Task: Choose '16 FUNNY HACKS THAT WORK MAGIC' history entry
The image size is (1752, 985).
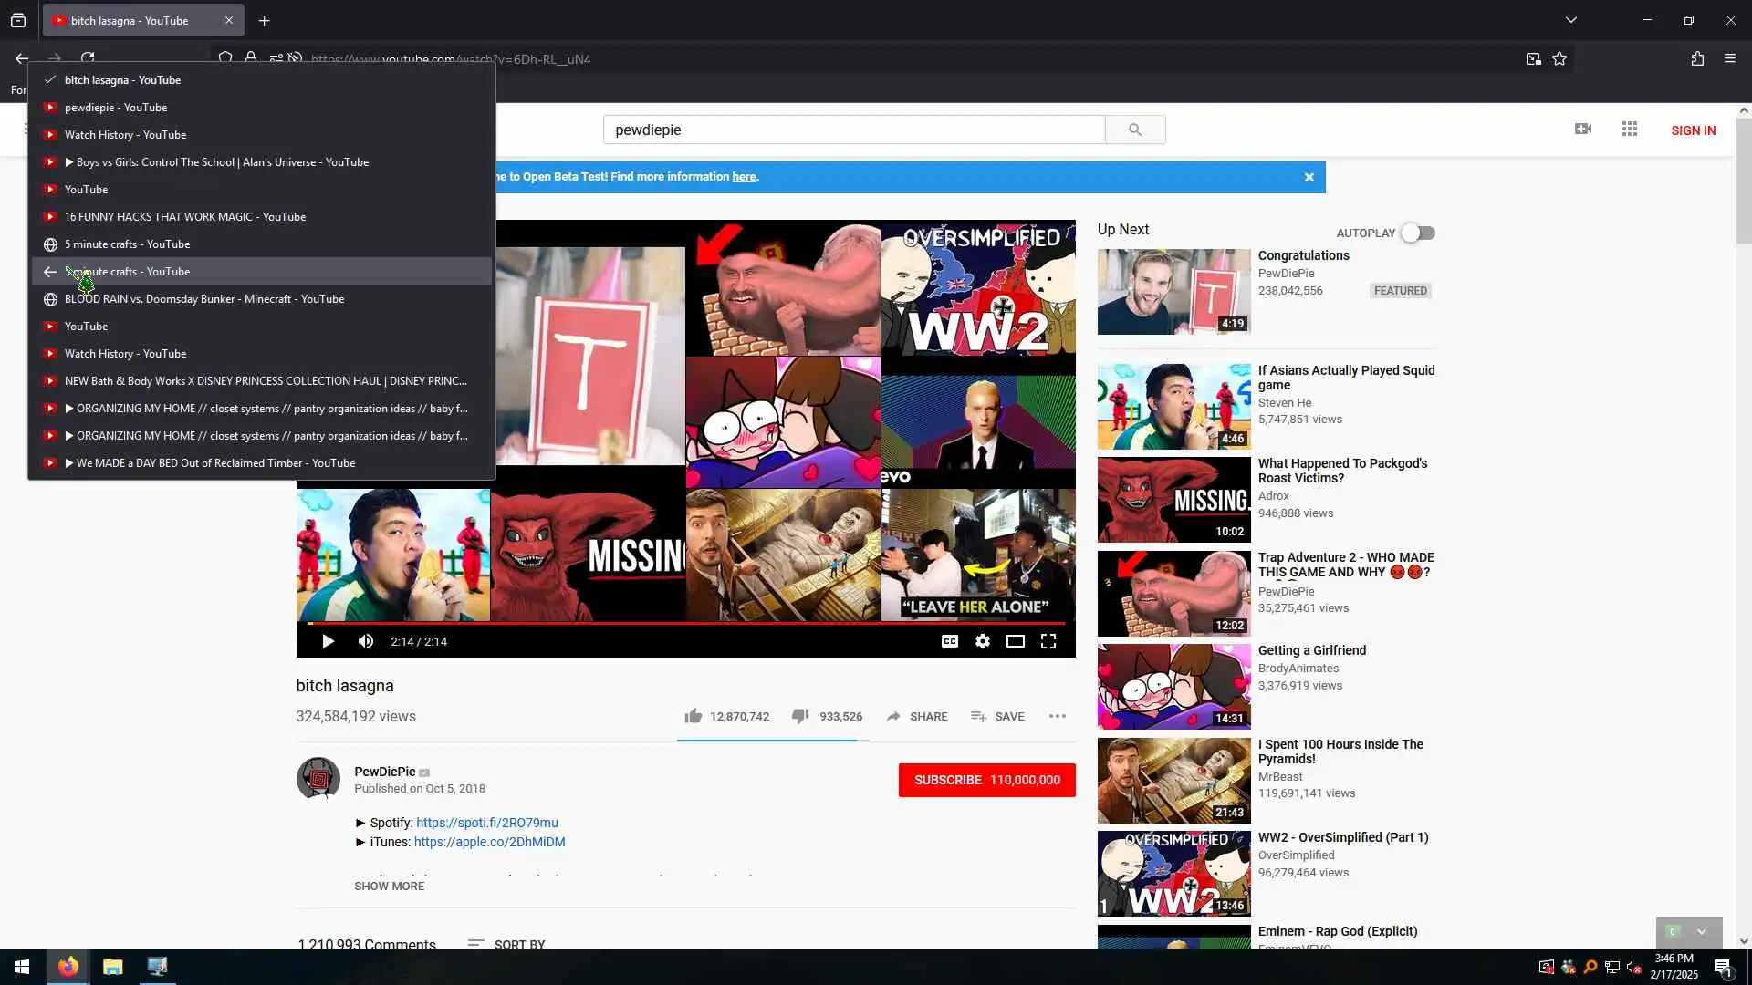Action: [x=184, y=217]
